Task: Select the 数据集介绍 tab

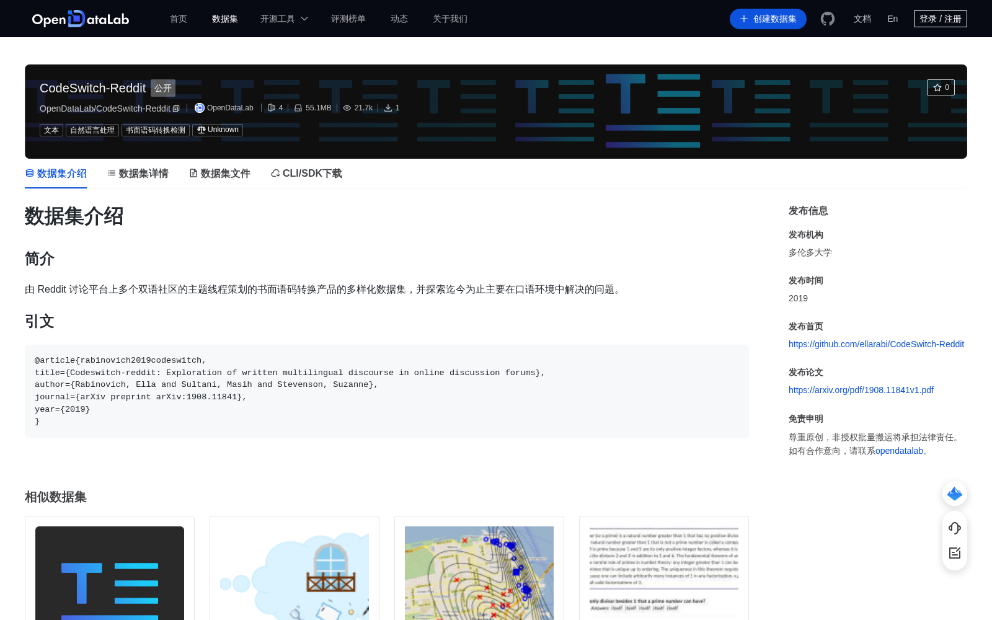Action: (56, 174)
